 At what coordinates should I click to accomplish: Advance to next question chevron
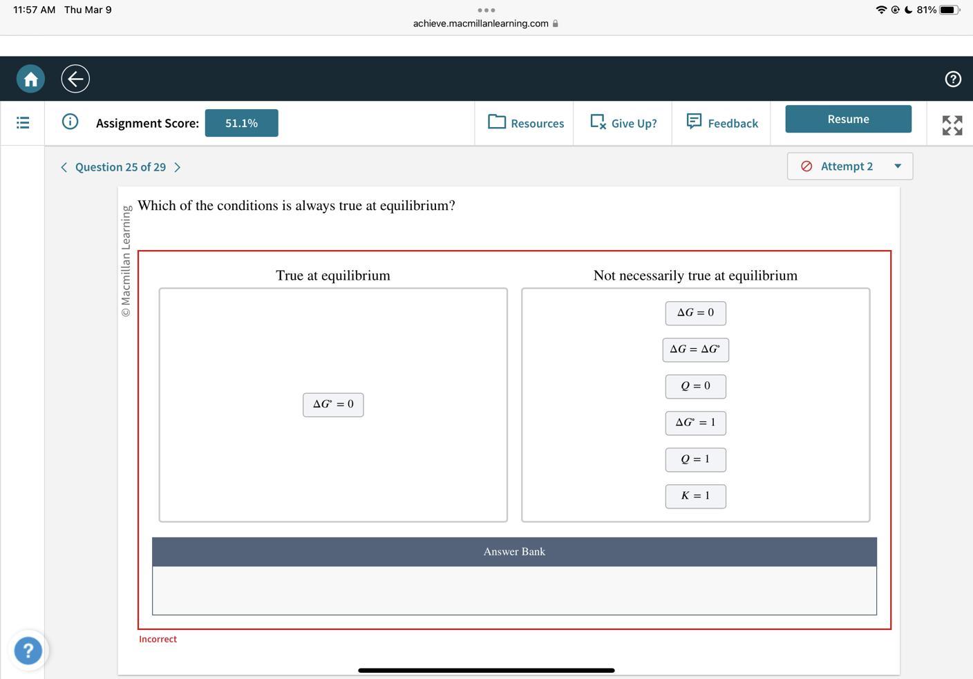pos(178,167)
